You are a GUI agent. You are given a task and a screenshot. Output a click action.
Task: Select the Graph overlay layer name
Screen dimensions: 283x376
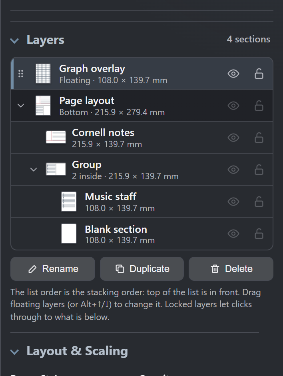pyautogui.click(x=92, y=68)
